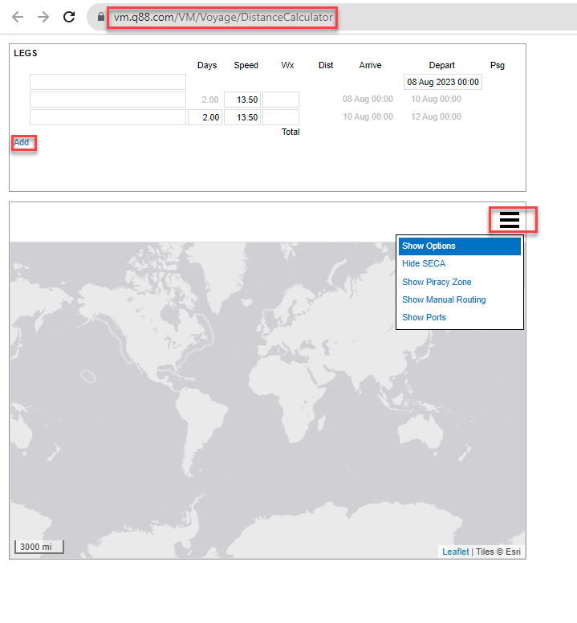This screenshot has height=623, width=577.
Task: Toggle Show Piracy Zone option
Action: pos(437,282)
